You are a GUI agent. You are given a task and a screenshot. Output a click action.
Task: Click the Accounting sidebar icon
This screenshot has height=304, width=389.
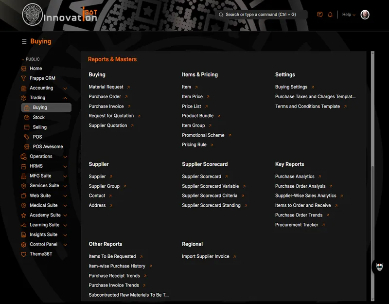coord(23,88)
